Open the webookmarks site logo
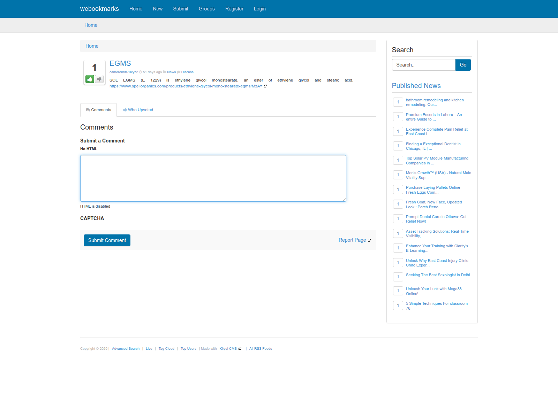The image size is (558, 418). pyautogui.click(x=99, y=9)
